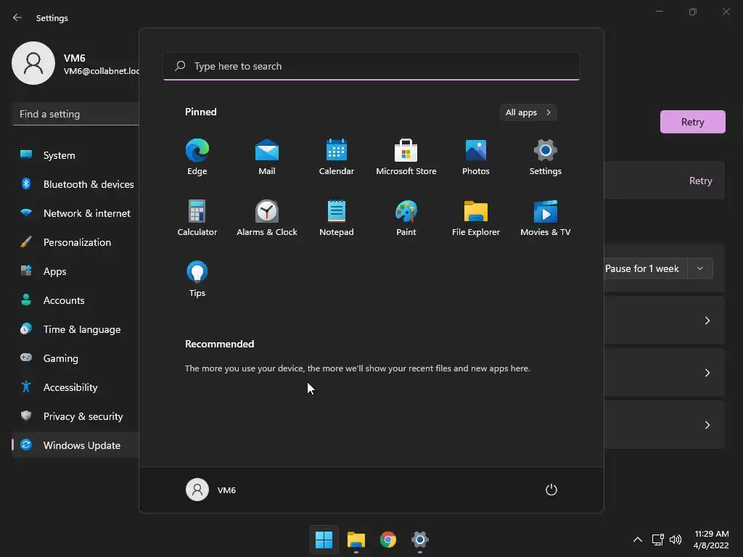The image size is (743, 557).
Task: Select Windows Update in sidebar
Action: pyautogui.click(x=75, y=445)
